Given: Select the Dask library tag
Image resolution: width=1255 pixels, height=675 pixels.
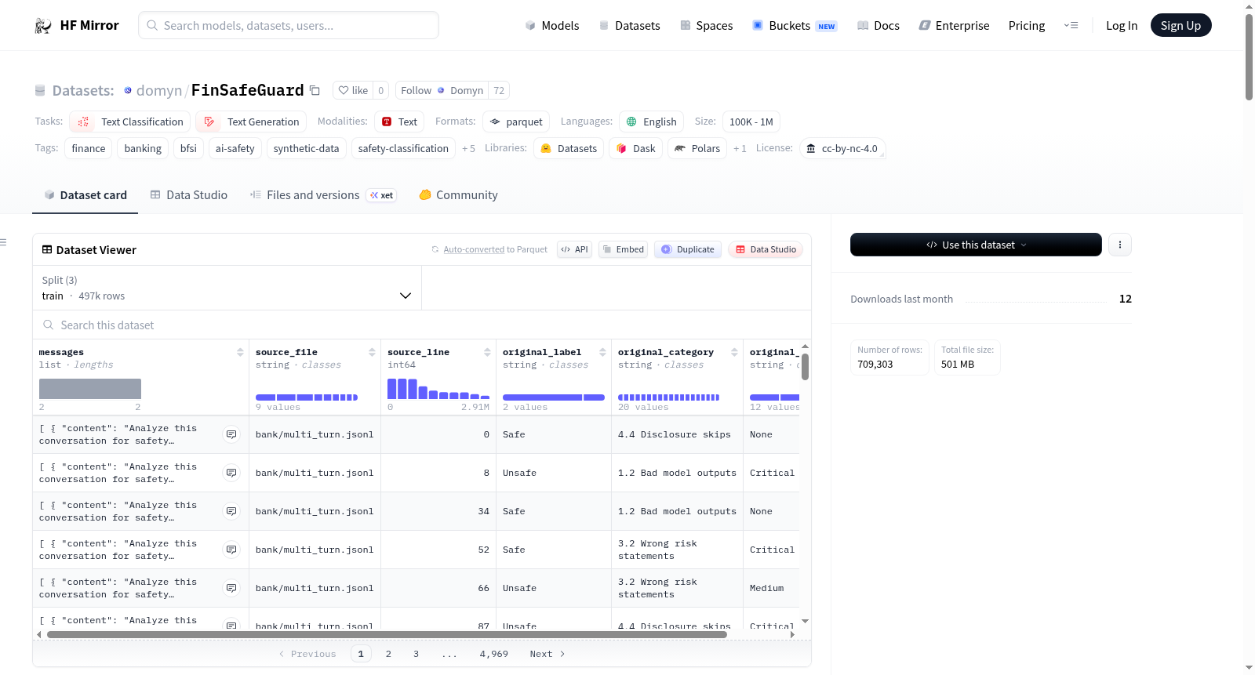Looking at the screenshot, I should pyautogui.click(x=635, y=148).
